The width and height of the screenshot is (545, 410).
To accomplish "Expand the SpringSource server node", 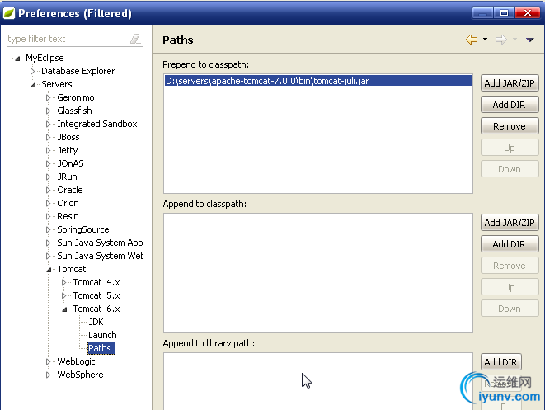I will [x=48, y=230].
